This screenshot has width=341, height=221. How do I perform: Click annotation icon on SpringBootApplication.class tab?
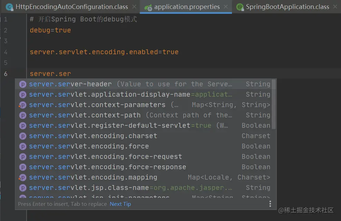(x=240, y=7)
